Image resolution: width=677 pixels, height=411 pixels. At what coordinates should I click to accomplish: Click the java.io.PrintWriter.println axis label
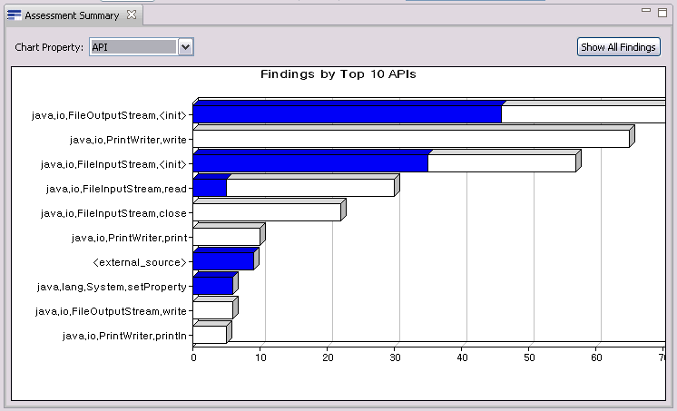124,336
